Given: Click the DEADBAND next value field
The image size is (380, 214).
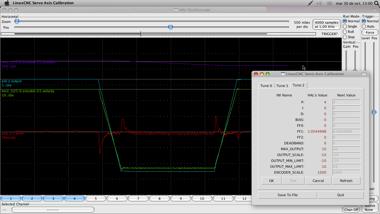Looking at the screenshot, I should pos(346,143).
